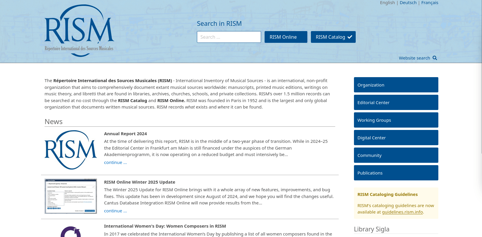Click the RISM Cataloging Guidelines heading
Viewport: 482px width, 237px height.
pyautogui.click(x=387, y=194)
